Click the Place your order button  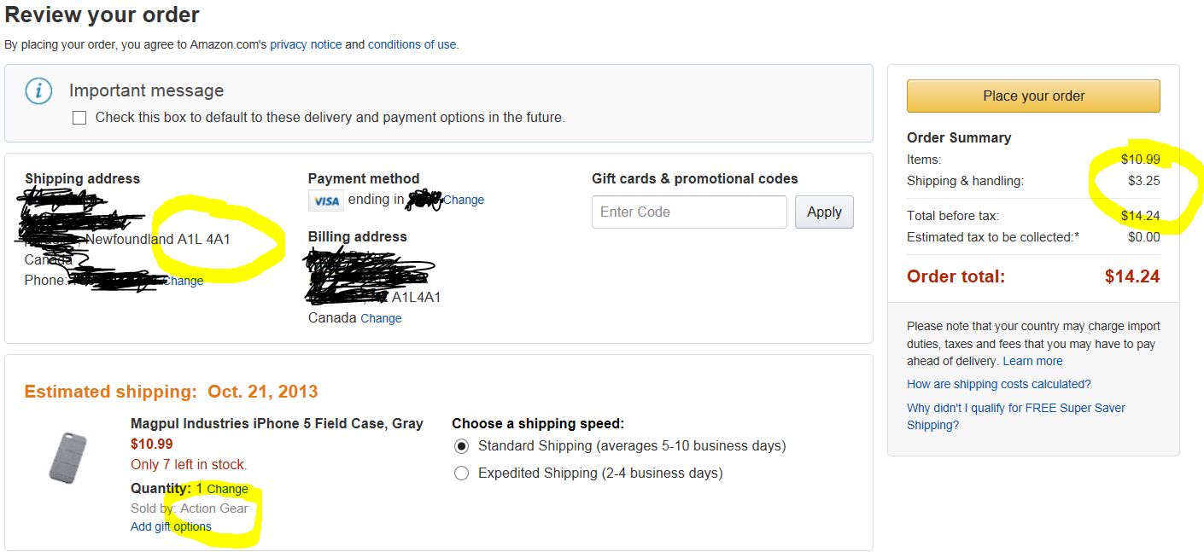click(x=1033, y=96)
